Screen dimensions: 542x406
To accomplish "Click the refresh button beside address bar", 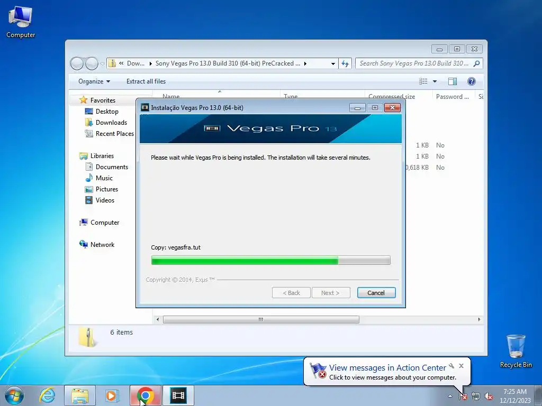I will (345, 63).
